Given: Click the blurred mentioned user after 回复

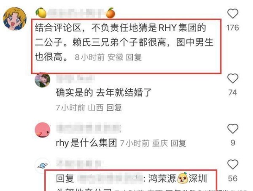Looking at the screenshot, I should pos(110,179).
